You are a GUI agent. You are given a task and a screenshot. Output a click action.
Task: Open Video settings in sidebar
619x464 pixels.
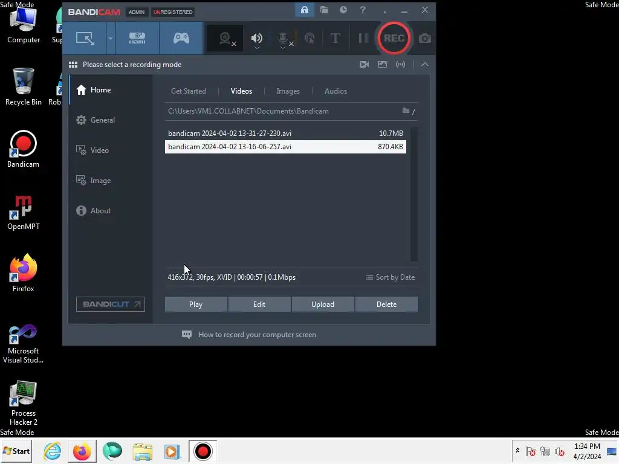(x=111, y=150)
